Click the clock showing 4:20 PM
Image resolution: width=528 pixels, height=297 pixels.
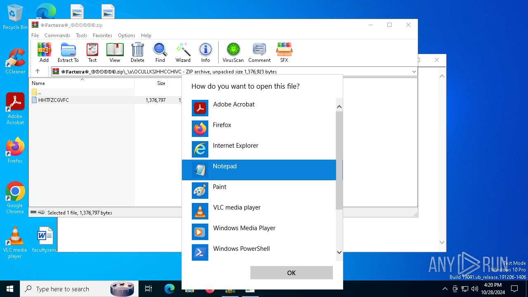point(493,289)
